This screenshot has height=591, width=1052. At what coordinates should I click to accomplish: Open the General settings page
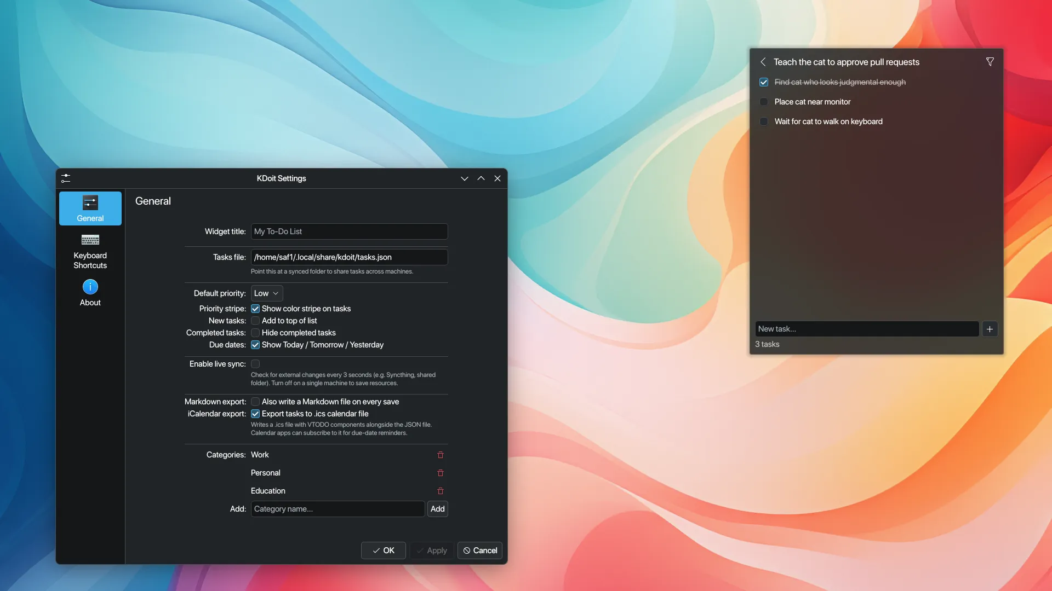coord(90,208)
